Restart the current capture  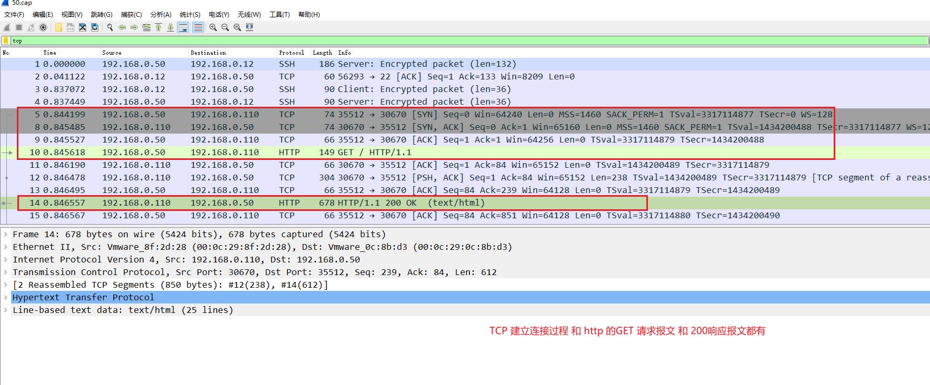click(31, 27)
